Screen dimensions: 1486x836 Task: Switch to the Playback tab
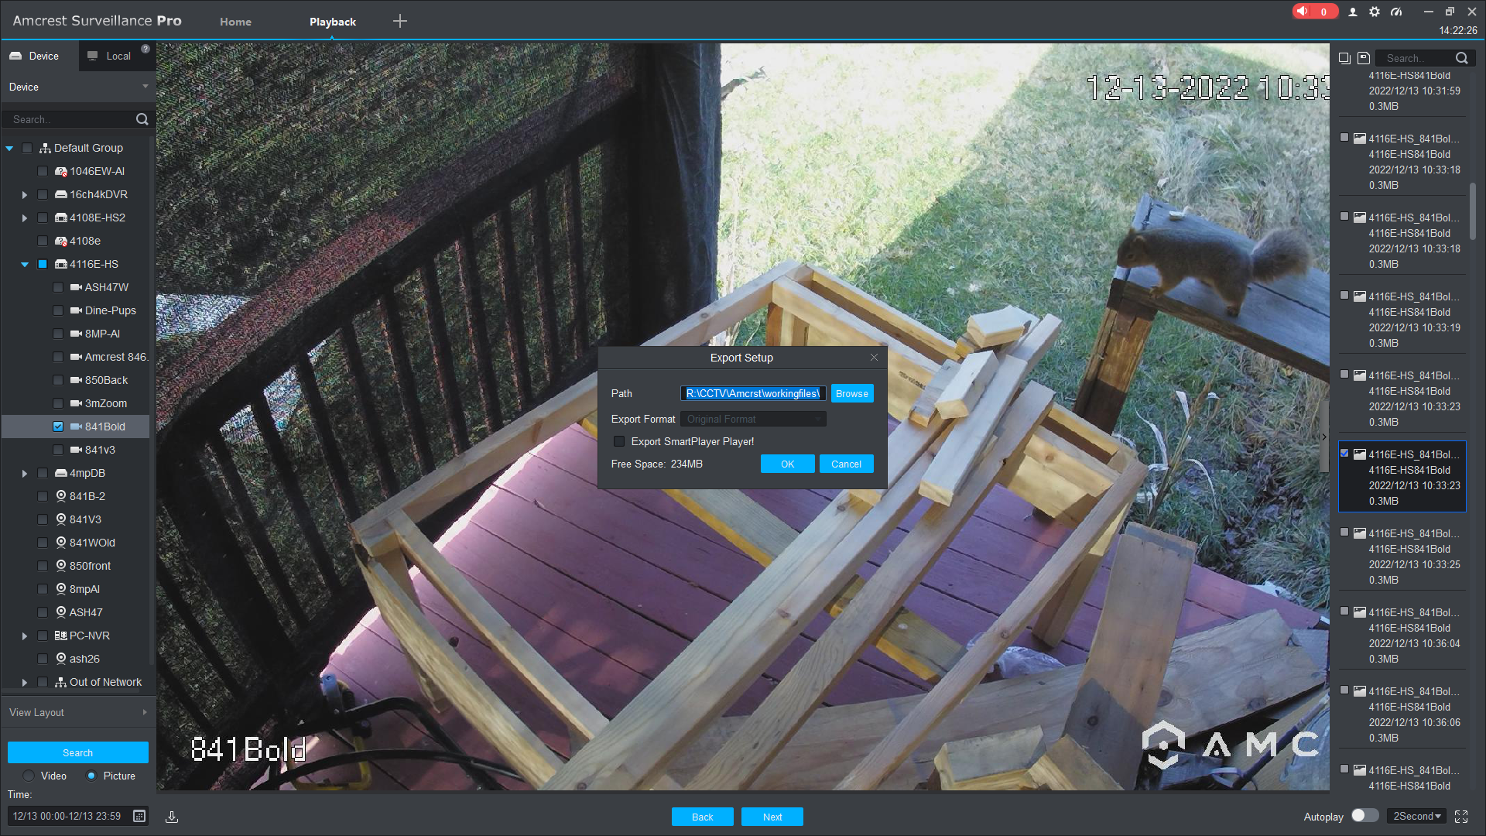tap(333, 22)
